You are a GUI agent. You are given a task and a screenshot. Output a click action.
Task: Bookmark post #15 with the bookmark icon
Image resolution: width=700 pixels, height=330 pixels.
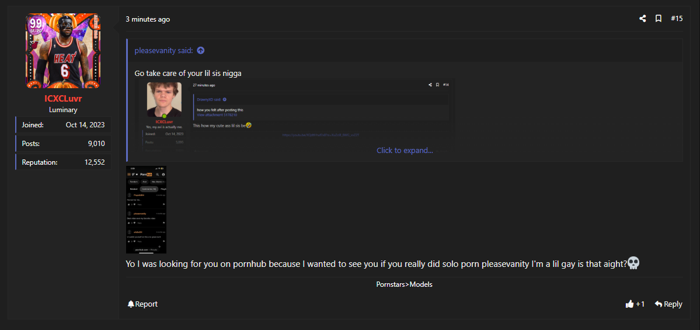tap(658, 19)
